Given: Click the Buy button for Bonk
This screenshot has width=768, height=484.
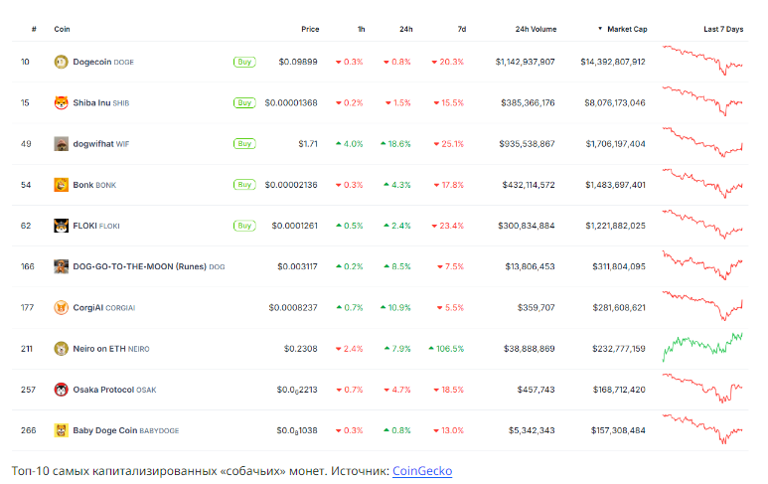Looking at the screenshot, I should (x=244, y=185).
